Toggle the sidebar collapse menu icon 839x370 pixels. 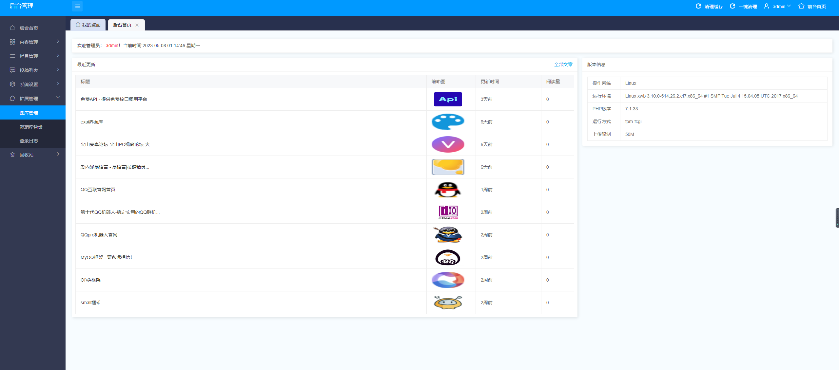click(77, 6)
